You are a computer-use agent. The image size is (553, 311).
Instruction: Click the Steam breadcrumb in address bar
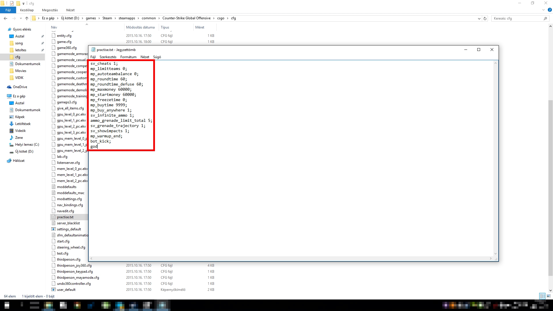tap(107, 18)
